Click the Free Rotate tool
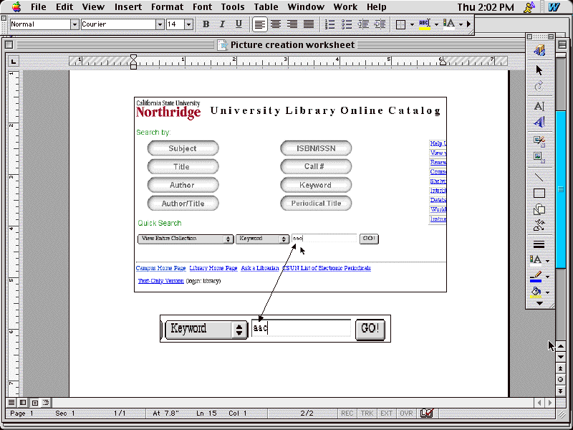Screen dimensions: 573x430 pyautogui.click(x=539, y=87)
